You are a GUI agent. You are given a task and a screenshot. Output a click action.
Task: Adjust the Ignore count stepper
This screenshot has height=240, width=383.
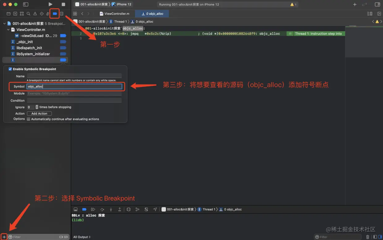pyautogui.click(x=37, y=107)
